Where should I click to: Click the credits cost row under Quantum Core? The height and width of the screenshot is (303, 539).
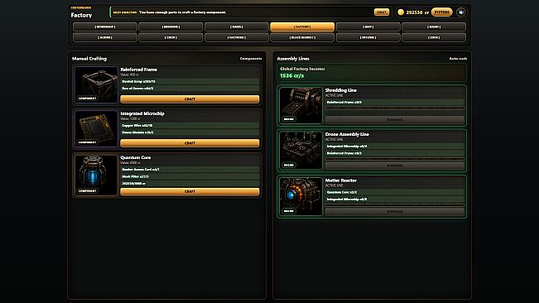pos(190,184)
